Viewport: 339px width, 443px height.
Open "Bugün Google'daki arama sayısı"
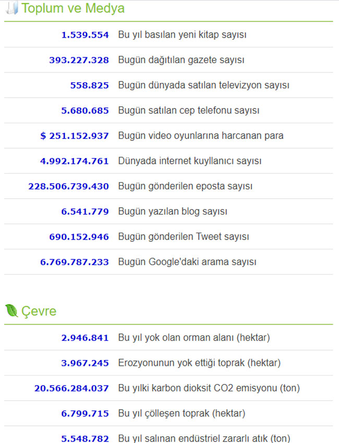point(187,262)
